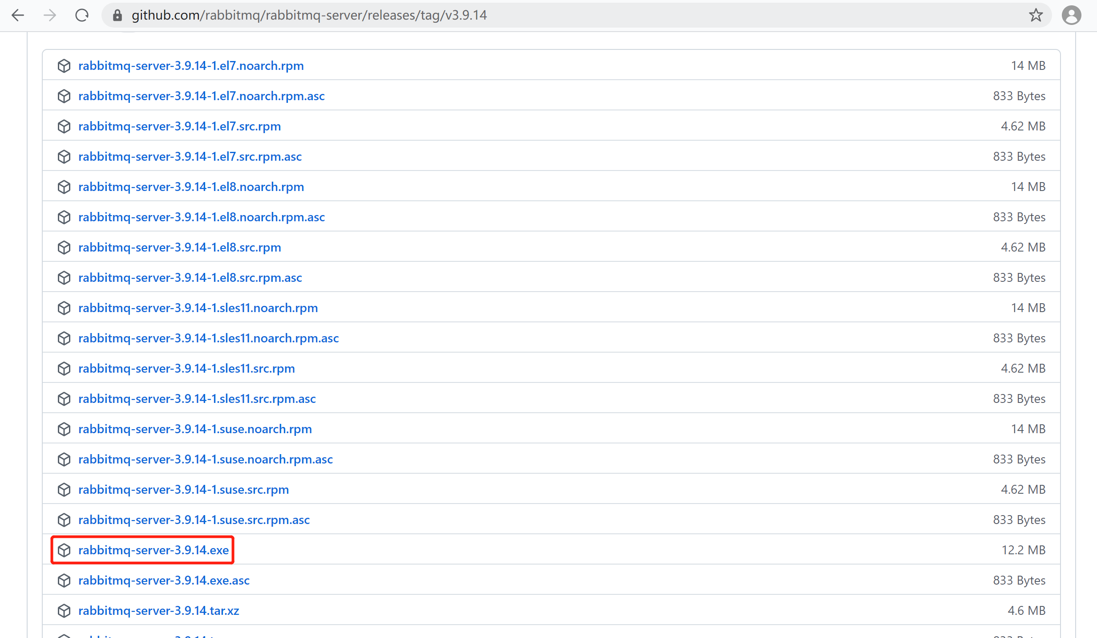Viewport: 1097px width, 638px height.
Task: Click package icon beside el7.src.rpm
Action: (64, 126)
